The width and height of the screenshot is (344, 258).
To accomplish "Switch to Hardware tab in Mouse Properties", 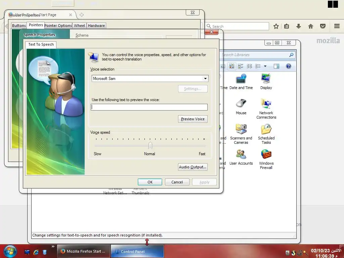I will click(96, 26).
